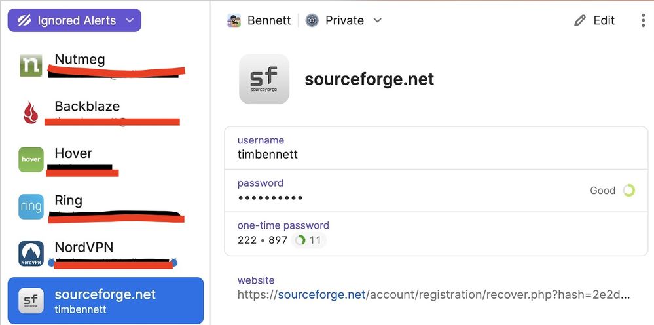The width and height of the screenshot is (654, 325).
Task: Click the Bennett account avatar
Action: coord(234,20)
